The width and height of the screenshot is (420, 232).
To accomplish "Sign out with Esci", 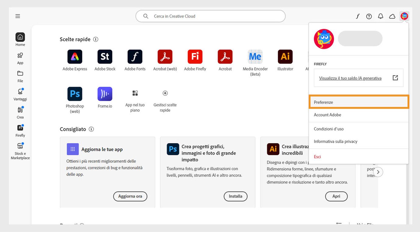I will (x=359, y=156).
